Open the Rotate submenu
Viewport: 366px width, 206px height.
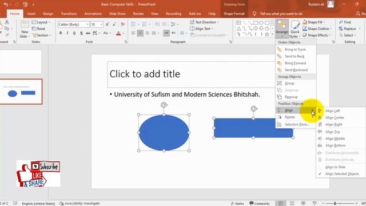[x=296, y=117]
